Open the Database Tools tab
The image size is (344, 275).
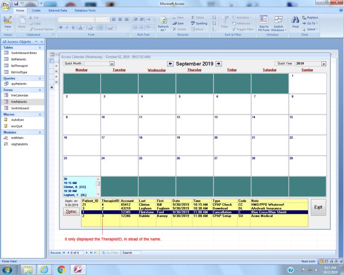pos(85,10)
